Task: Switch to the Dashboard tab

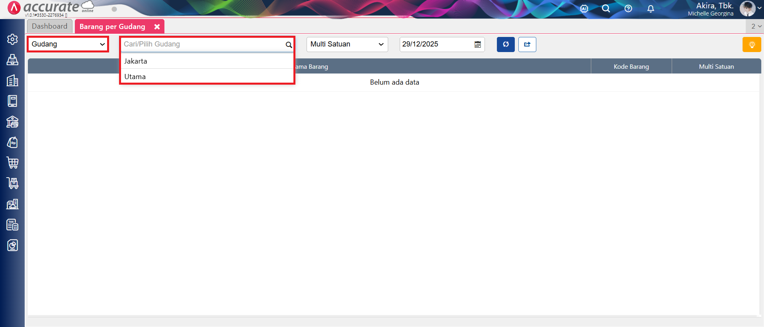Action: click(x=50, y=26)
